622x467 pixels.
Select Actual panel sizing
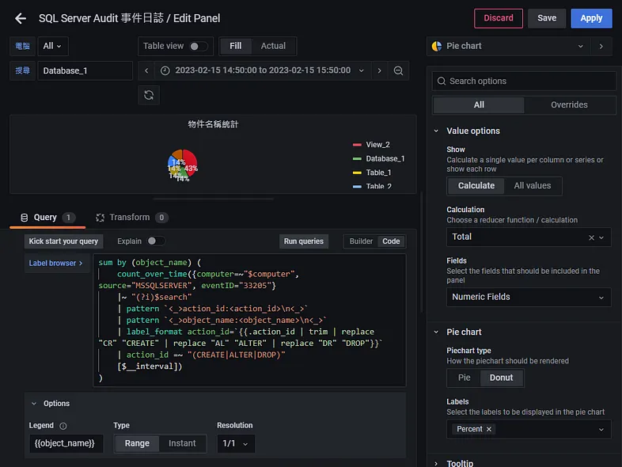tap(273, 46)
